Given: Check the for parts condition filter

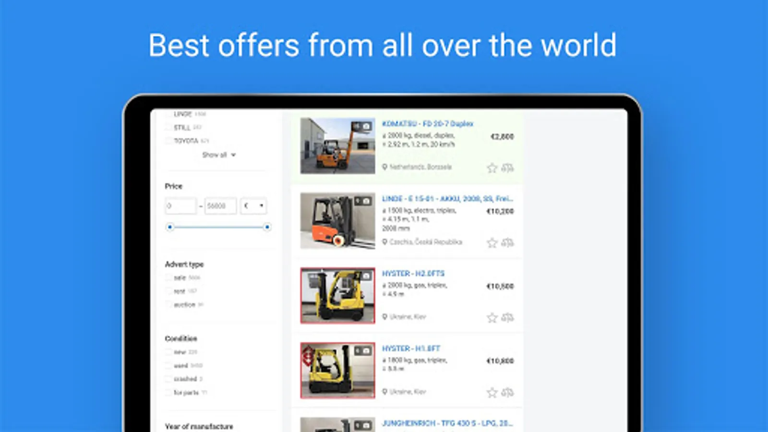Looking at the screenshot, I should [x=168, y=392].
